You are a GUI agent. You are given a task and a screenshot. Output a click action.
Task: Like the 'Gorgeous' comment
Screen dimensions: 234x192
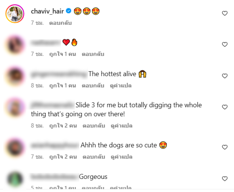click(225, 179)
